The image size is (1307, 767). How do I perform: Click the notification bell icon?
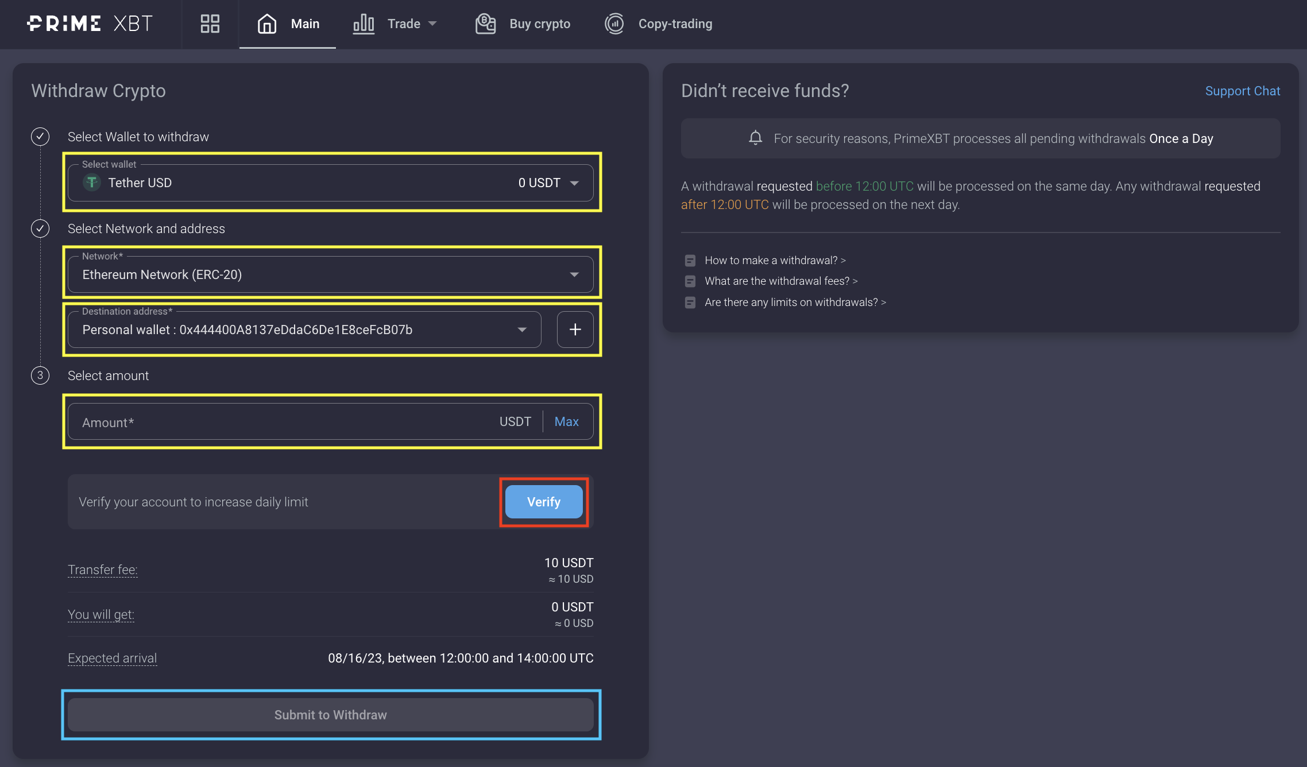click(755, 138)
